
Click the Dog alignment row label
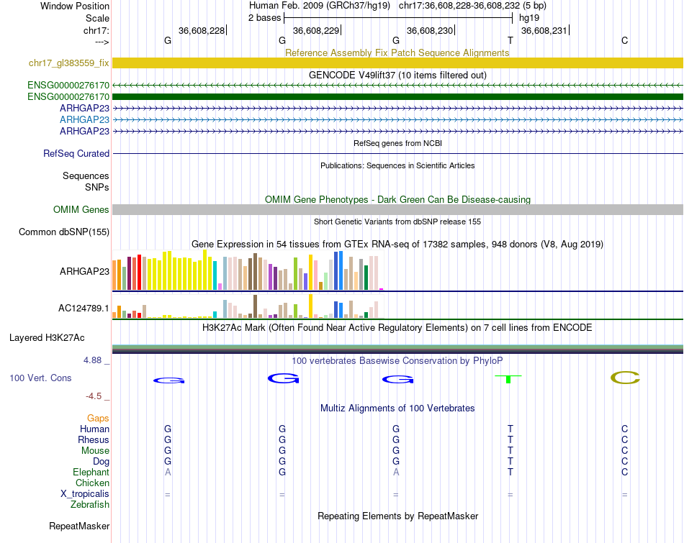101,462
